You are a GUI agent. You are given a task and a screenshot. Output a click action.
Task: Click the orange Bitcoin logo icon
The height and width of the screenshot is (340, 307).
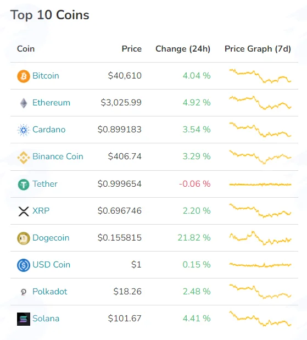(x=24, y=76)
